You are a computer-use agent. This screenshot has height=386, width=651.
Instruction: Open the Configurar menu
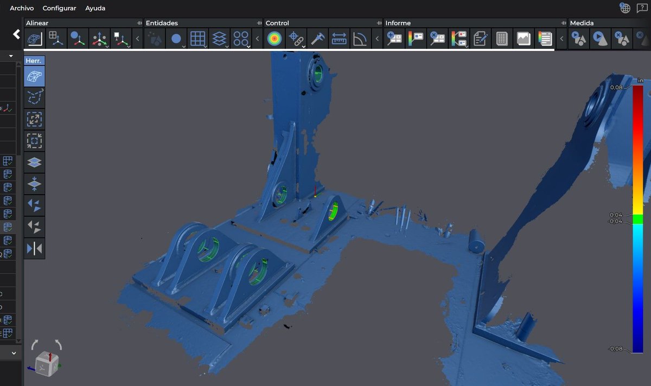[59, 8]
